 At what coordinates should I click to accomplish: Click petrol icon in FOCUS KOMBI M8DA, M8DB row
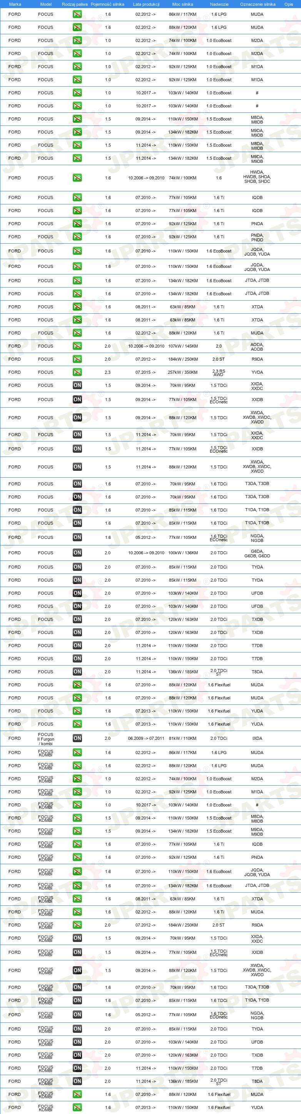(77, 818)
